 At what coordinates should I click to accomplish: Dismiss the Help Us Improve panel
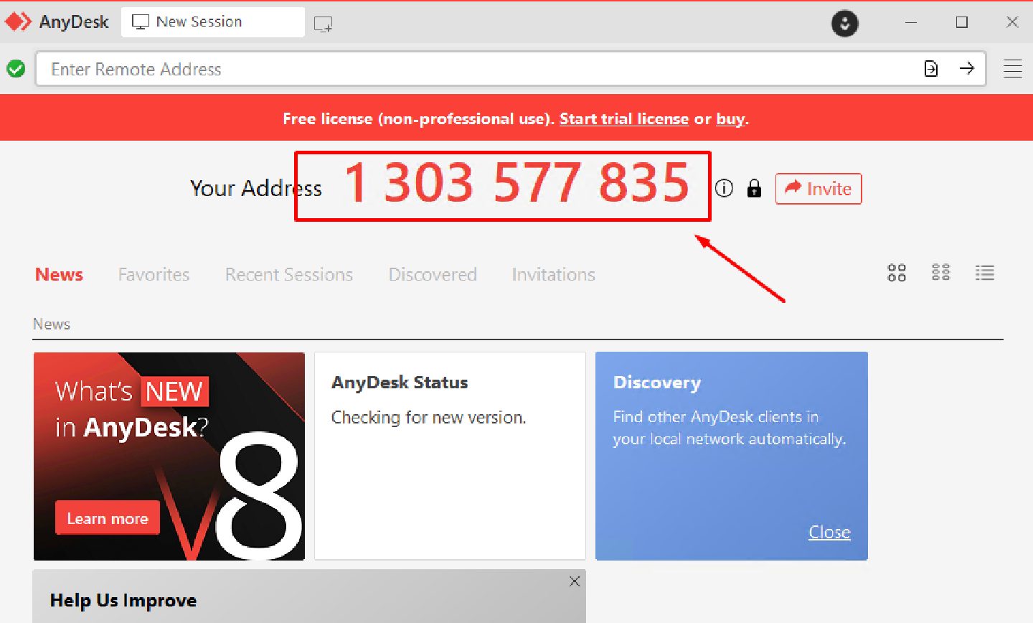575,581
